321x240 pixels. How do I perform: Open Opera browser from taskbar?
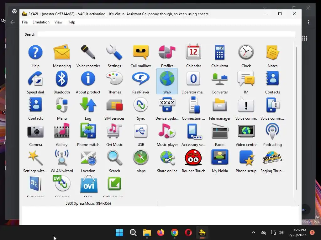pyautogui.click(x=188, y=232)
